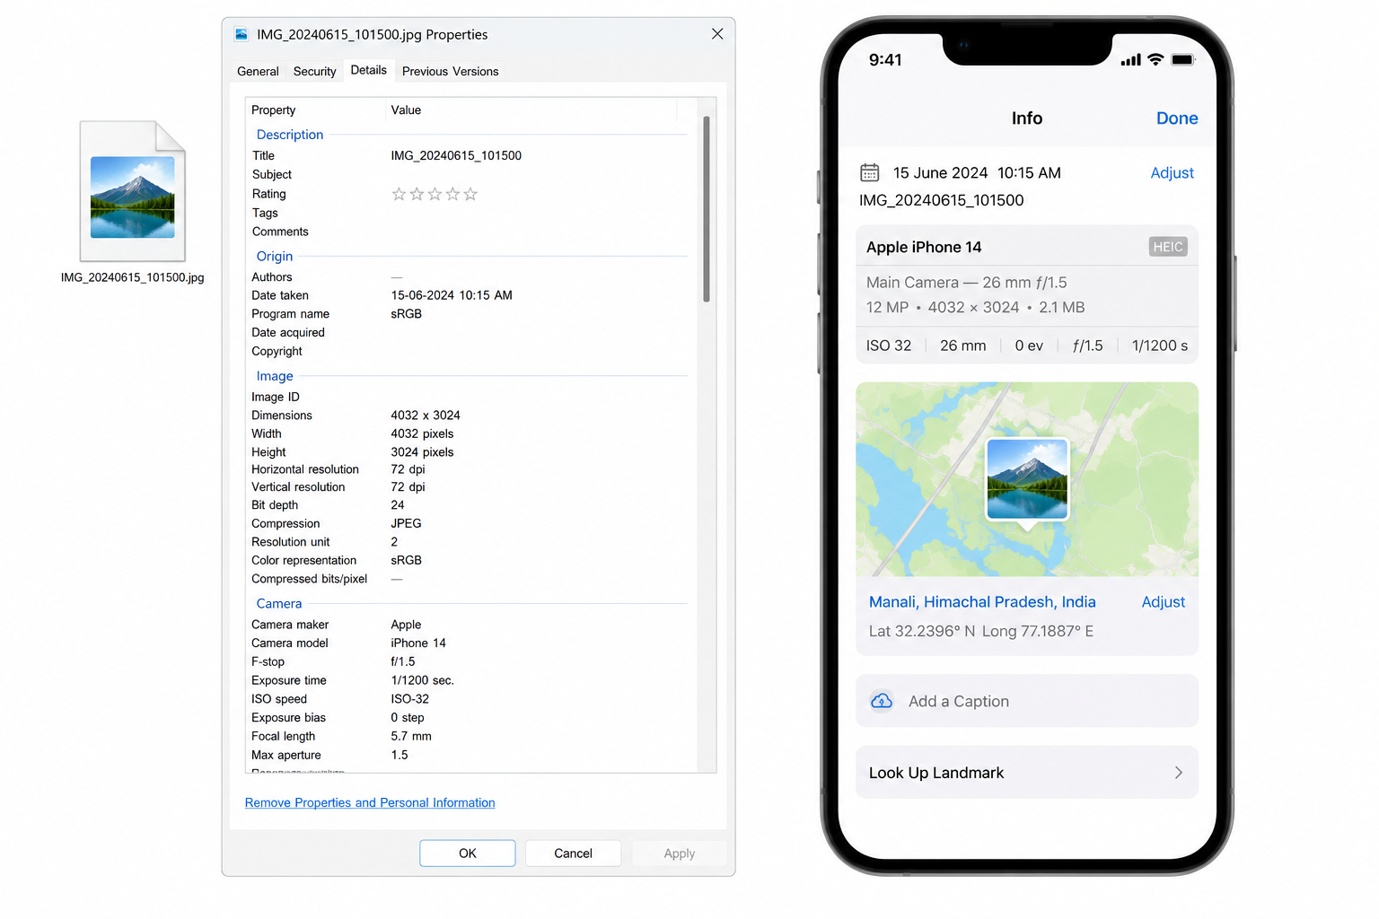Tap the iPhone cellular signal bars
This screenshot has width=1379, height=919.
point(1131,60)
